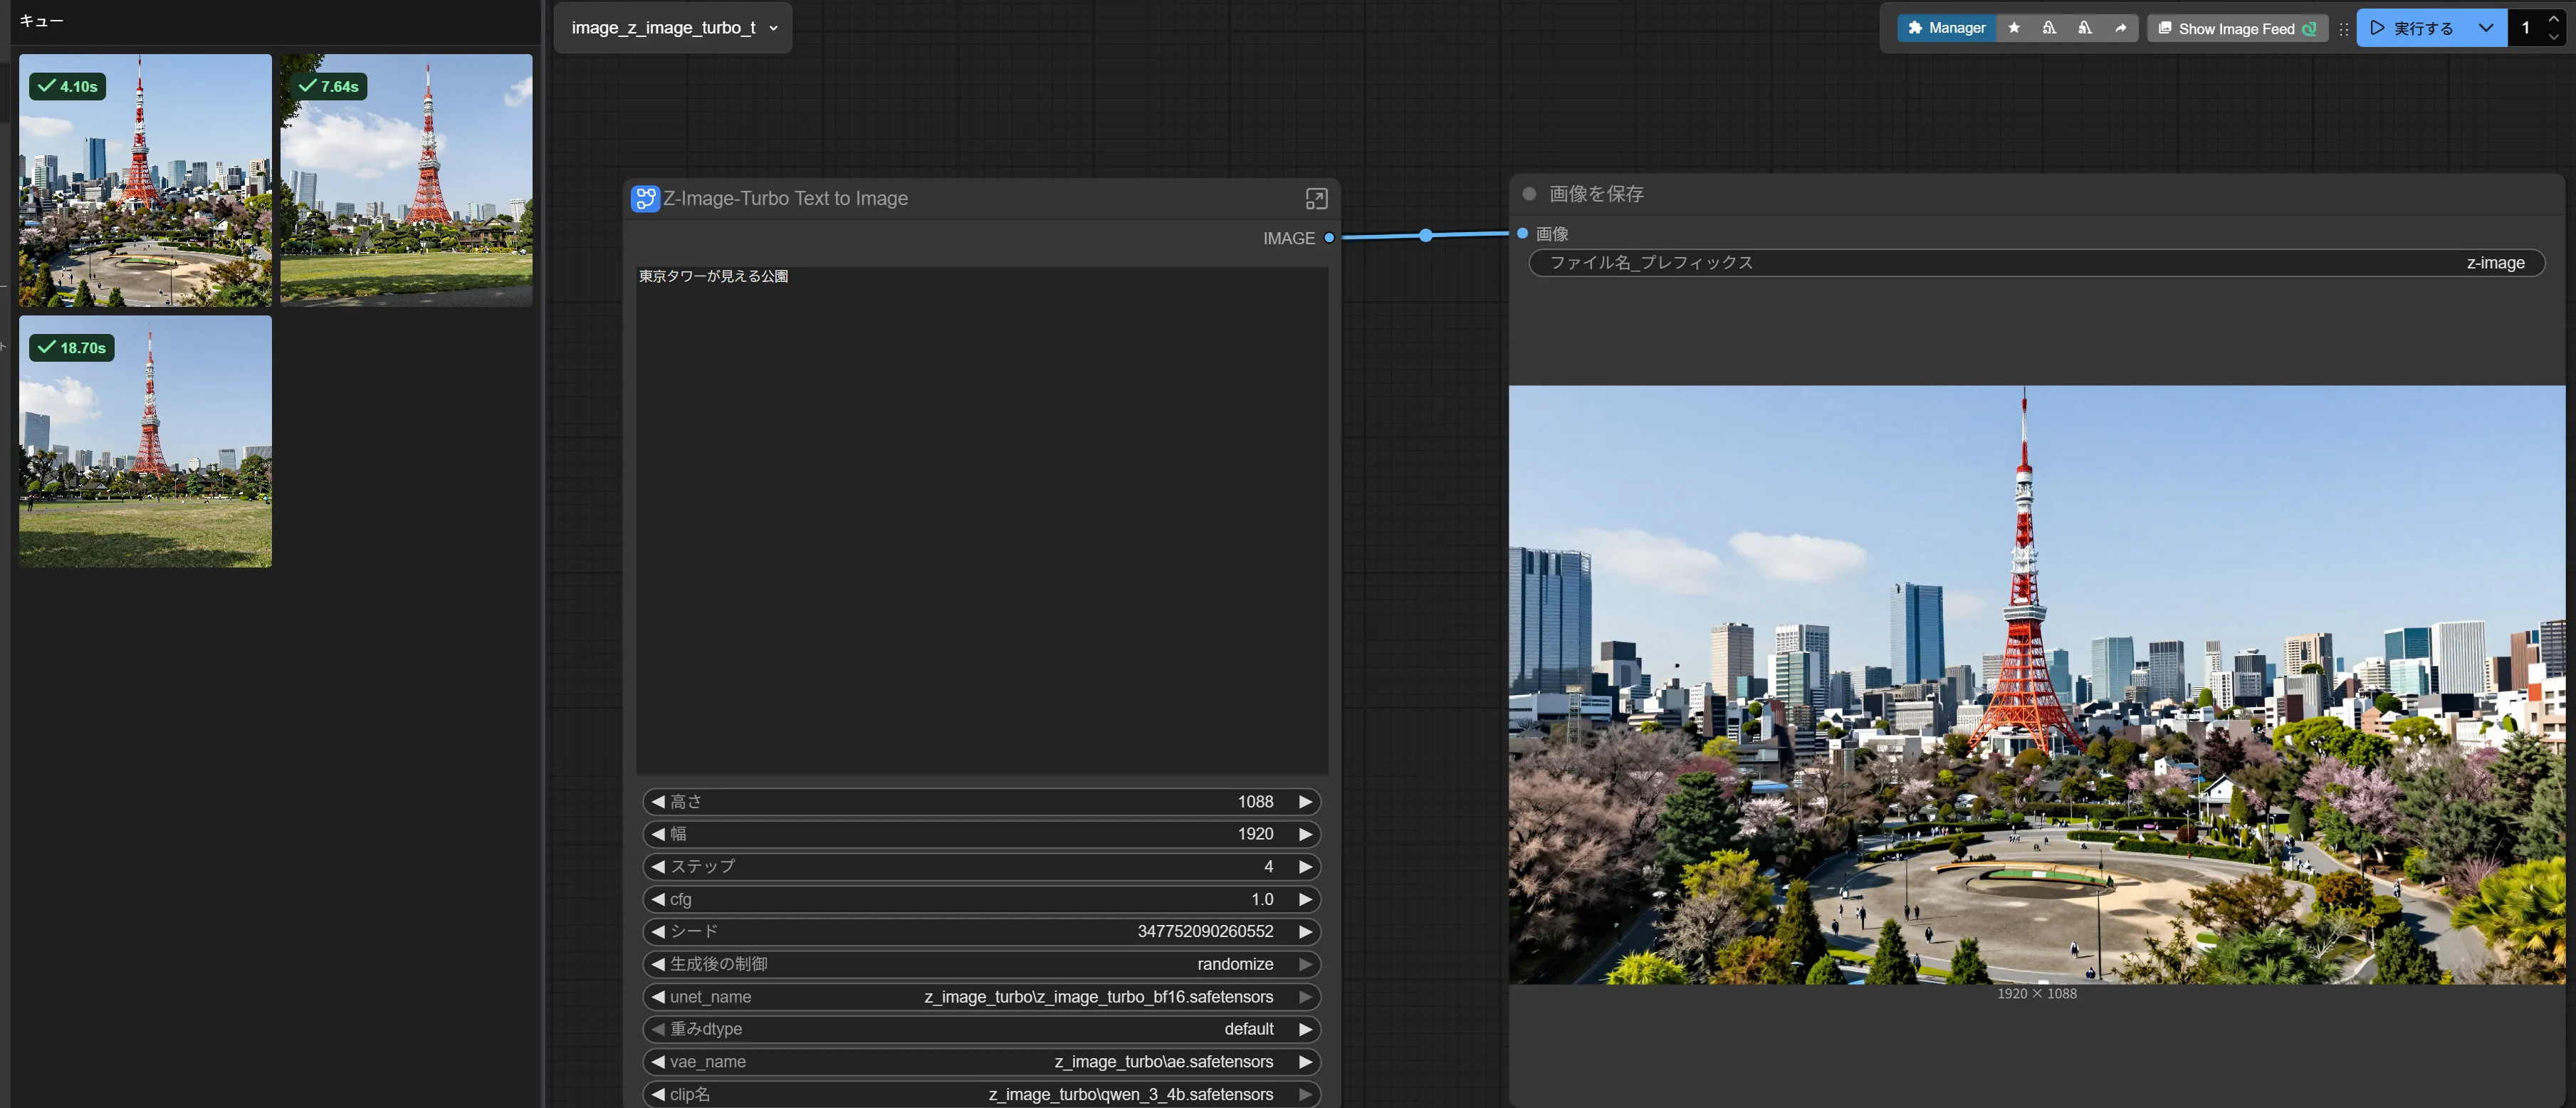Expand the Z-Image-Turbo subgraph node icon
2576x1108 pixels.
pyautogui.click(x=1316, y=199)
